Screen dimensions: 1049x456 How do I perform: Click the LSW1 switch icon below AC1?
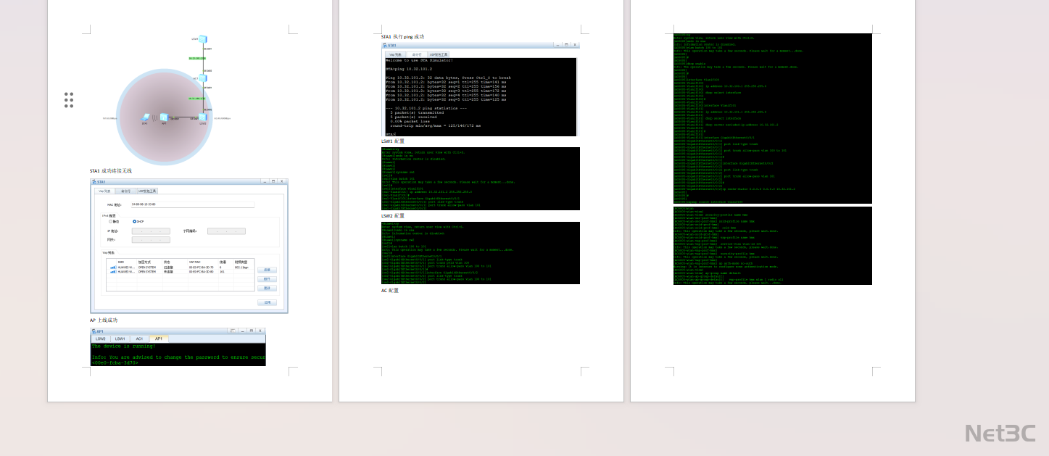point(203,117)
